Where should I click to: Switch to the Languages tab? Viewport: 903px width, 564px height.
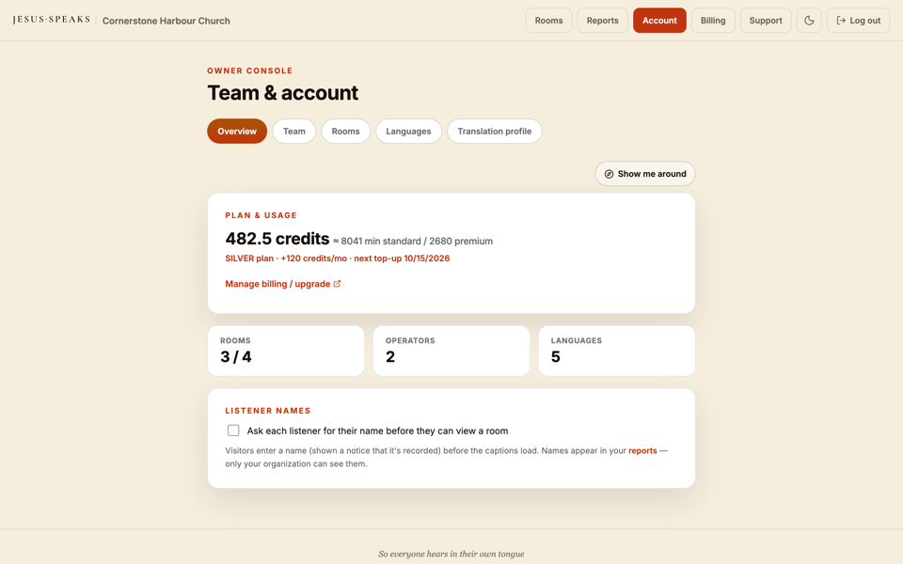[408, 132]
